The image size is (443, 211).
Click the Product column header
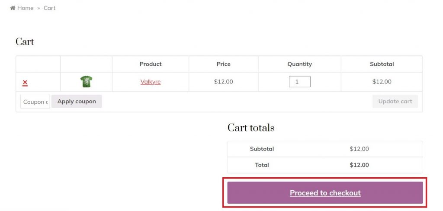click(151, 64)
